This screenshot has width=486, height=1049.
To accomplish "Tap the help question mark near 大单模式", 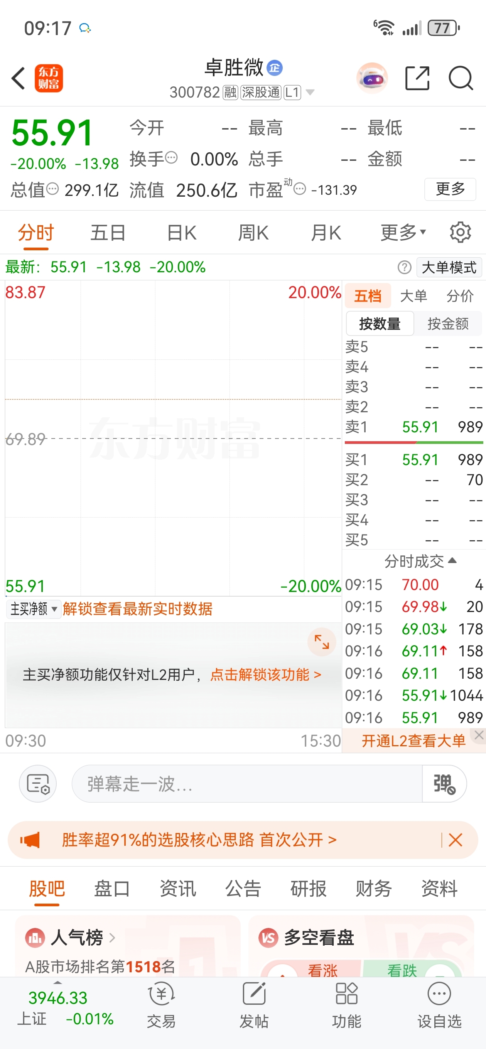I will [405, 268].
